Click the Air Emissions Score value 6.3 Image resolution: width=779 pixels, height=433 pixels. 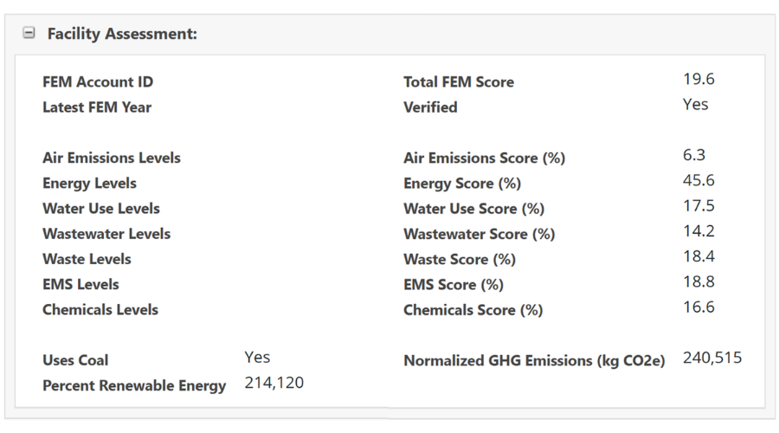694,155
